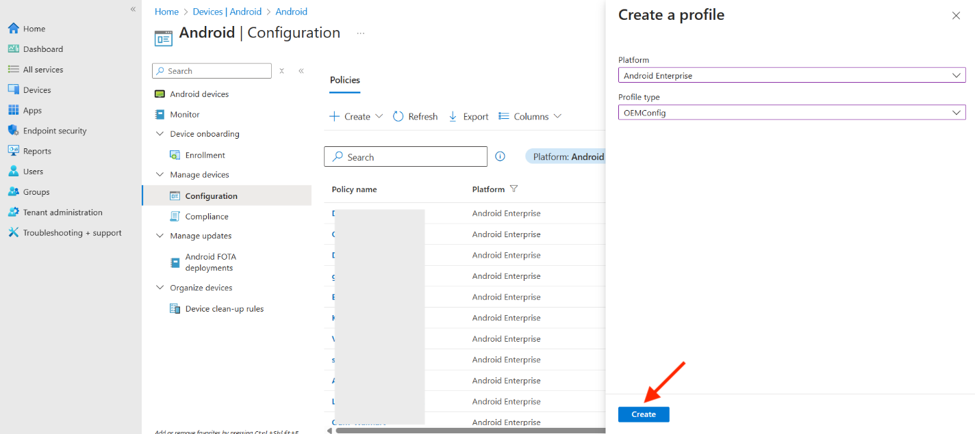Select the Policies tab
This screenshot has height=434, width=975.
coord(344,80)
